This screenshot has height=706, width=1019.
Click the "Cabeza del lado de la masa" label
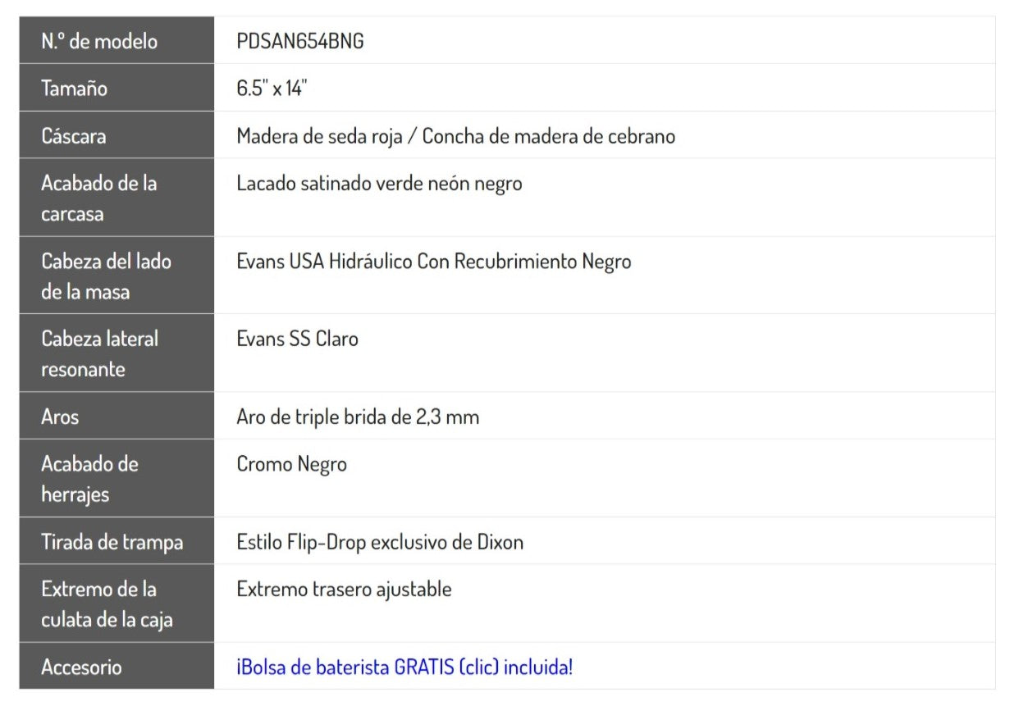click(106, 276)
